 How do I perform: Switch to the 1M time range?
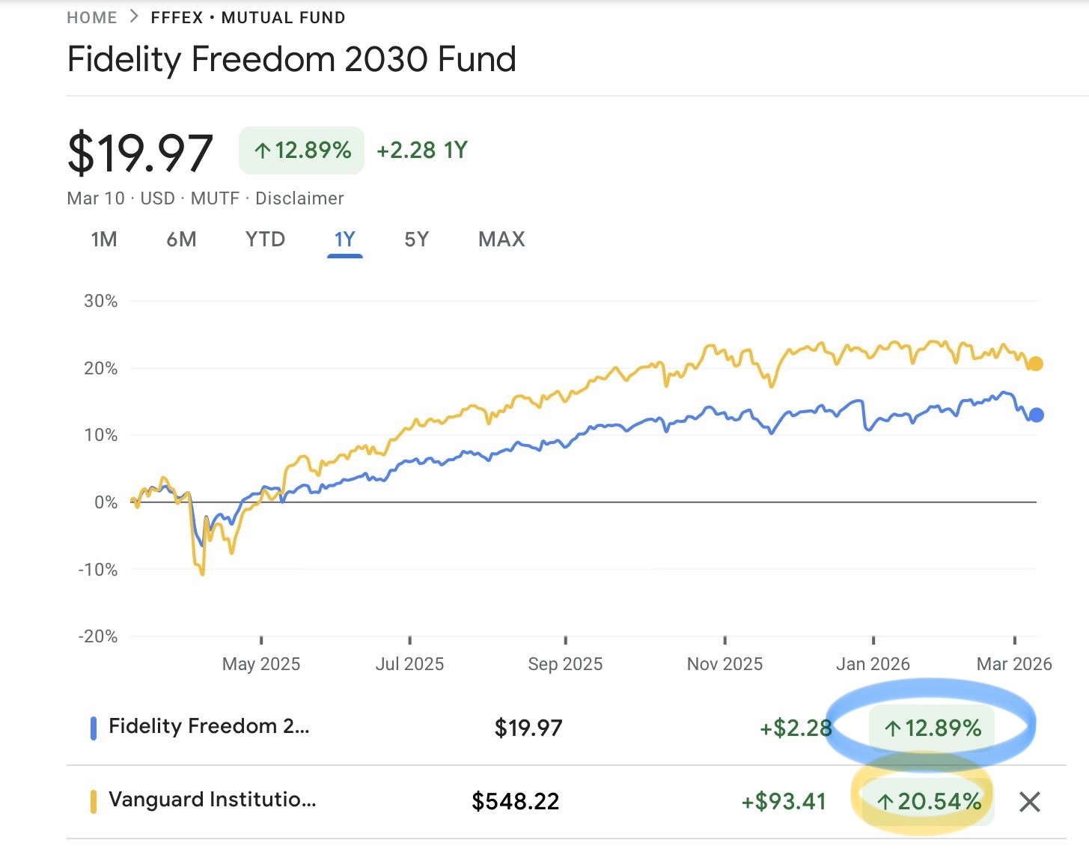pyautogui.click(x=103, y=240)
